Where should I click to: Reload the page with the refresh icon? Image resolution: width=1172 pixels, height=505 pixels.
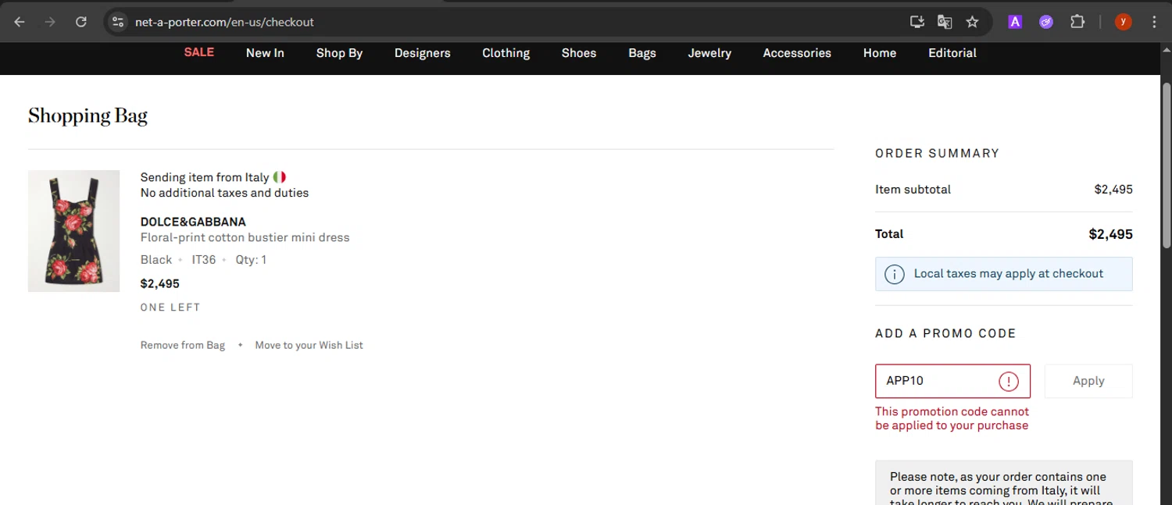coord(81,22)
